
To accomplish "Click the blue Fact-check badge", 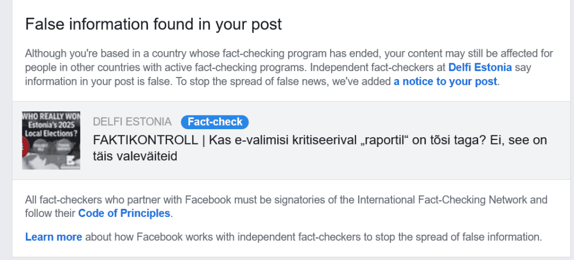I will click(215, 122).
